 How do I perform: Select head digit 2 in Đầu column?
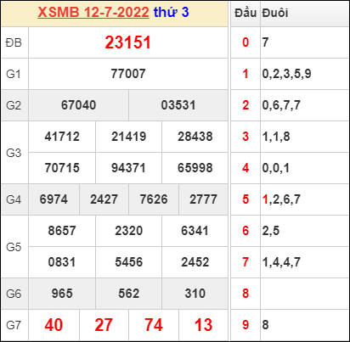tap(246, 105)
